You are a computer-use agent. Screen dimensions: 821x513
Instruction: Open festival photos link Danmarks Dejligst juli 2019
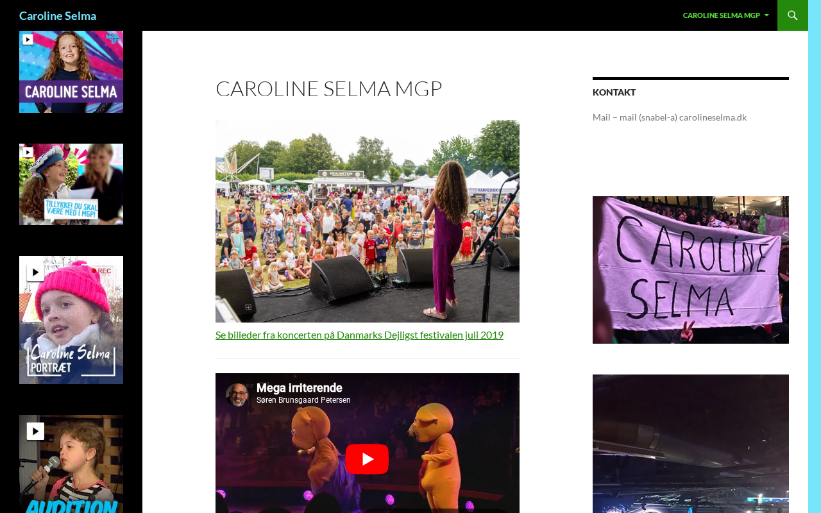click(359, 335)
